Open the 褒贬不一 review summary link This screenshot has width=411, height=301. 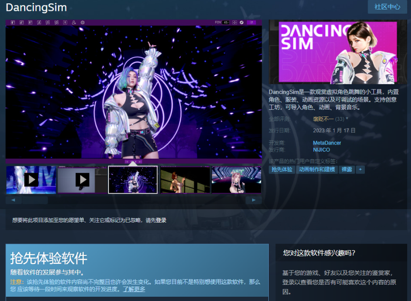click(323, 119)
